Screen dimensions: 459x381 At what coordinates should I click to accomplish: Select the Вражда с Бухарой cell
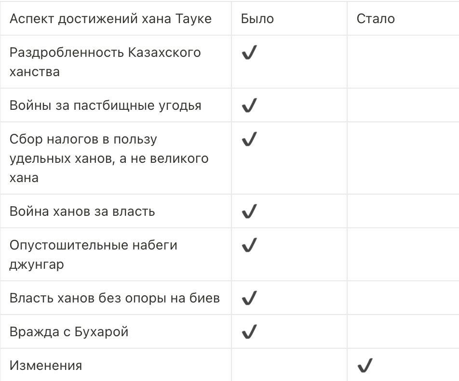coord(69,332)
